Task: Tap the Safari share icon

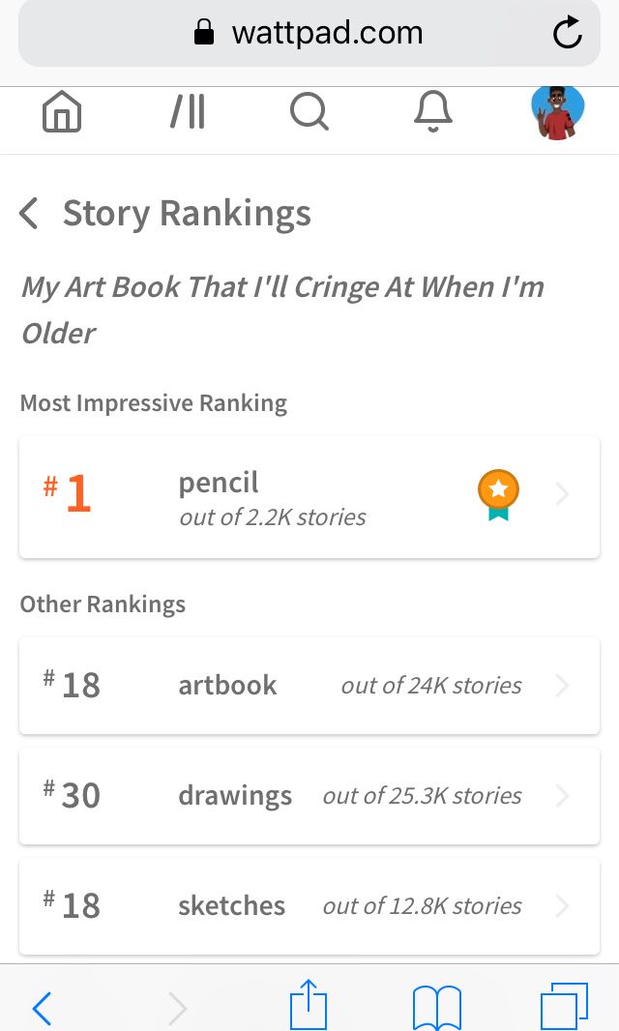Action: [x=309, y=1006]
